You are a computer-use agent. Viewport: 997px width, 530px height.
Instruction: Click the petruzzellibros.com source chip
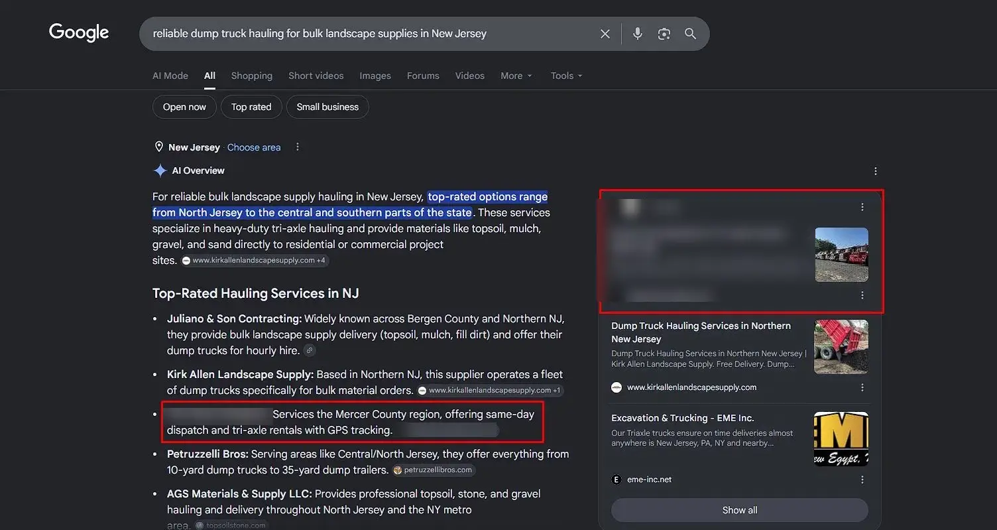pyautogui.click(x=433, y=470)
